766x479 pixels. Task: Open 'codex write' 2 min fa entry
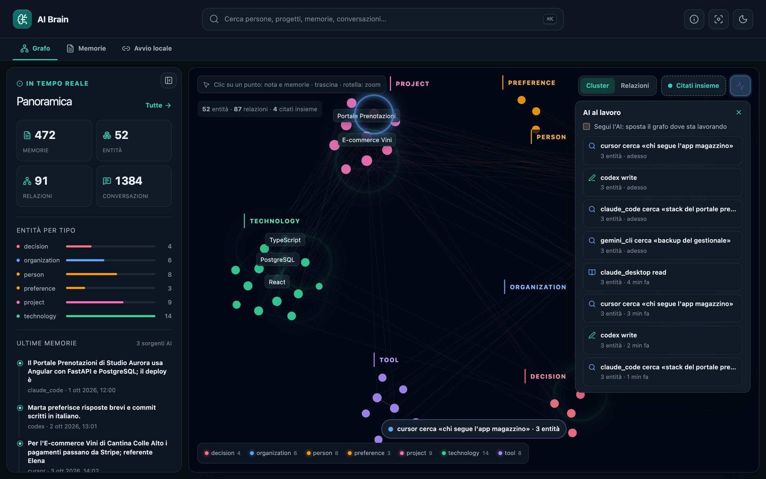pos(662,340)
